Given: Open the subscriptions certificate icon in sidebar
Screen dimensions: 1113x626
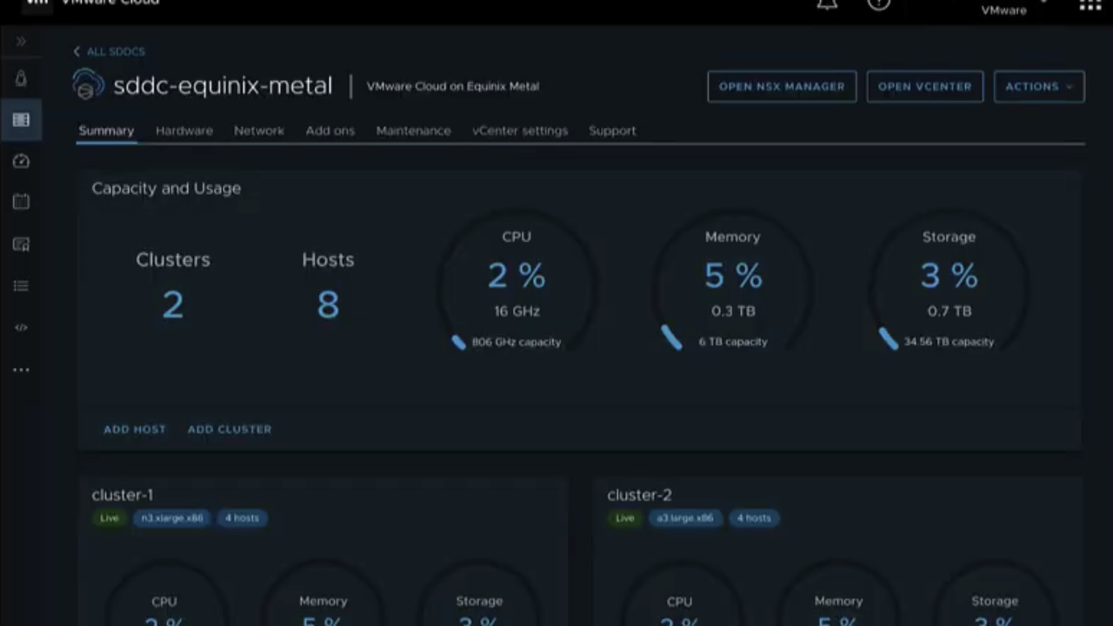Looking at the screenshot, I should (x=21, y=244).
